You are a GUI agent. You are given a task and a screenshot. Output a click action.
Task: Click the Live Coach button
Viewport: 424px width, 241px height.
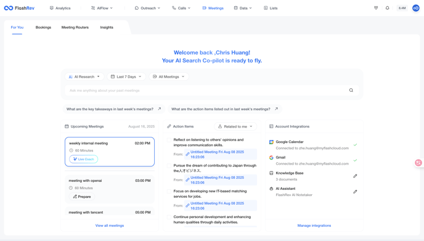point(84,159)
